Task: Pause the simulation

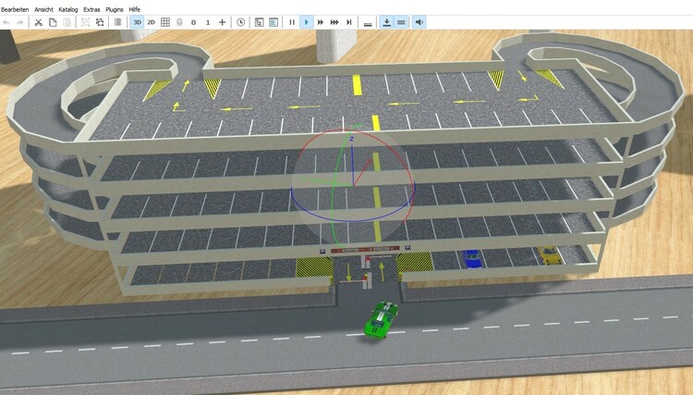Action: [x=292, y=22]
